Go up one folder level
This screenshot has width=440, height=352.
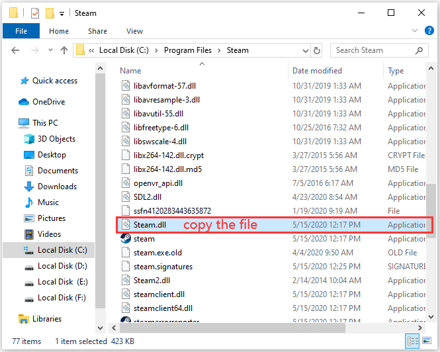pyautogui.click(x=64, y=50)
